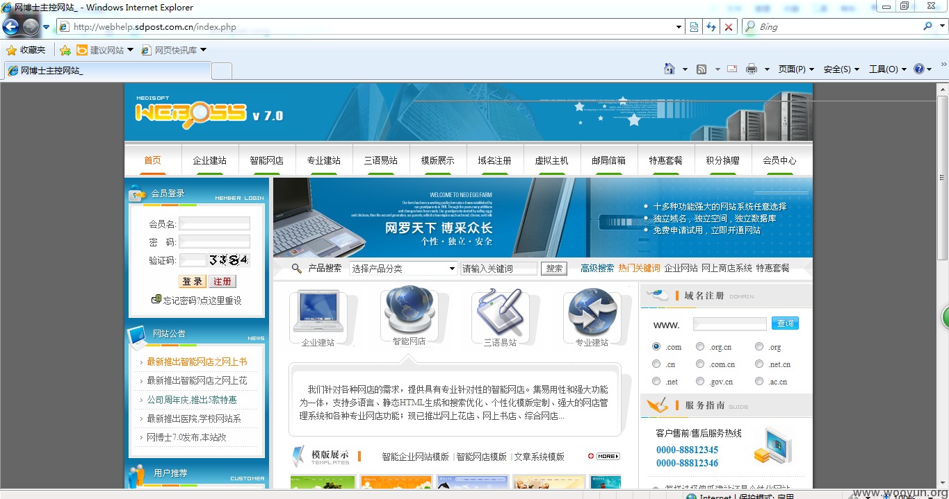
Task: Expand the 建议网站 dropdown arrow
Action: (x=130, y=50)
